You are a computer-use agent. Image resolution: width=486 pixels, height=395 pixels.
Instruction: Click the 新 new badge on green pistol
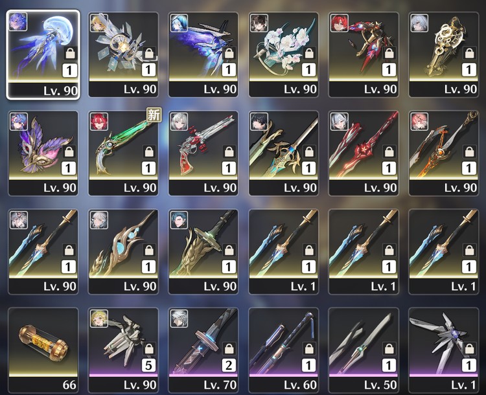tap(154, 115)
